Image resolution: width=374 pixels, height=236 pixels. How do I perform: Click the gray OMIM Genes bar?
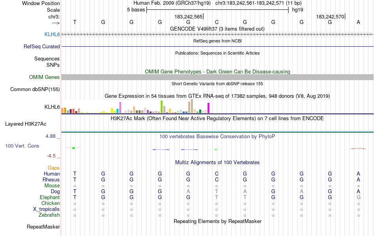tap(218, 77)
